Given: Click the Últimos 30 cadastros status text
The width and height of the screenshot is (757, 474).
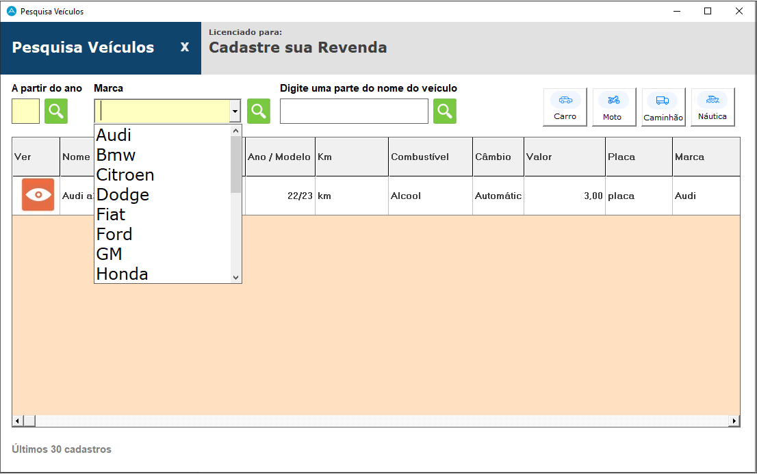Looking at the screenshot, I should tap(62, 449).
